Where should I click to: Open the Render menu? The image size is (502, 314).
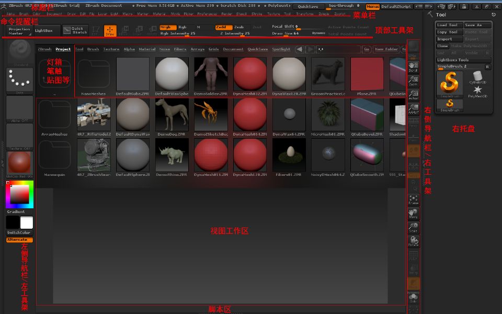(226, 14)
